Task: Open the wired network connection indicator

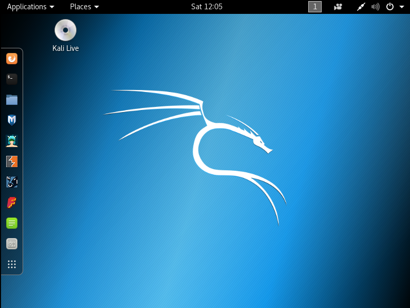Action: [361, 7]
